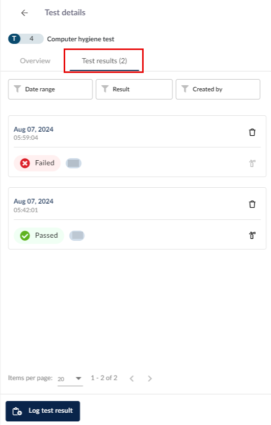Expand the items per page dropdown

(70, 379)
